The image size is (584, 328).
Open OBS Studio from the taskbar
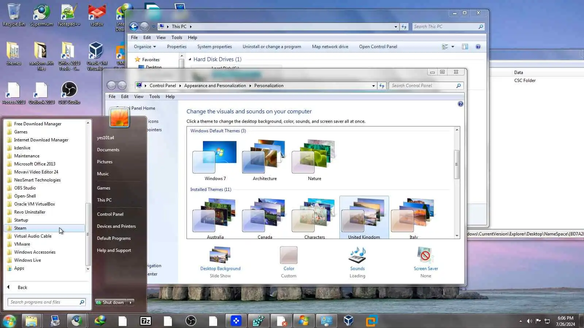point(191,321)
